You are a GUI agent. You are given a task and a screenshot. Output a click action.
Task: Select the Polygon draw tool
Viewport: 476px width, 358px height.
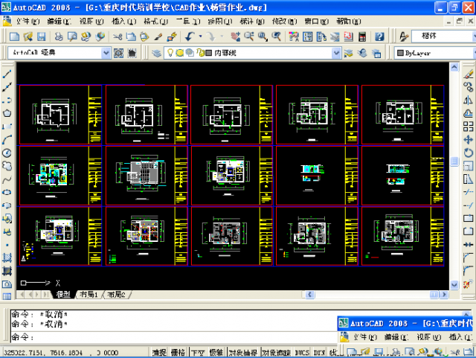coord(7,113)
